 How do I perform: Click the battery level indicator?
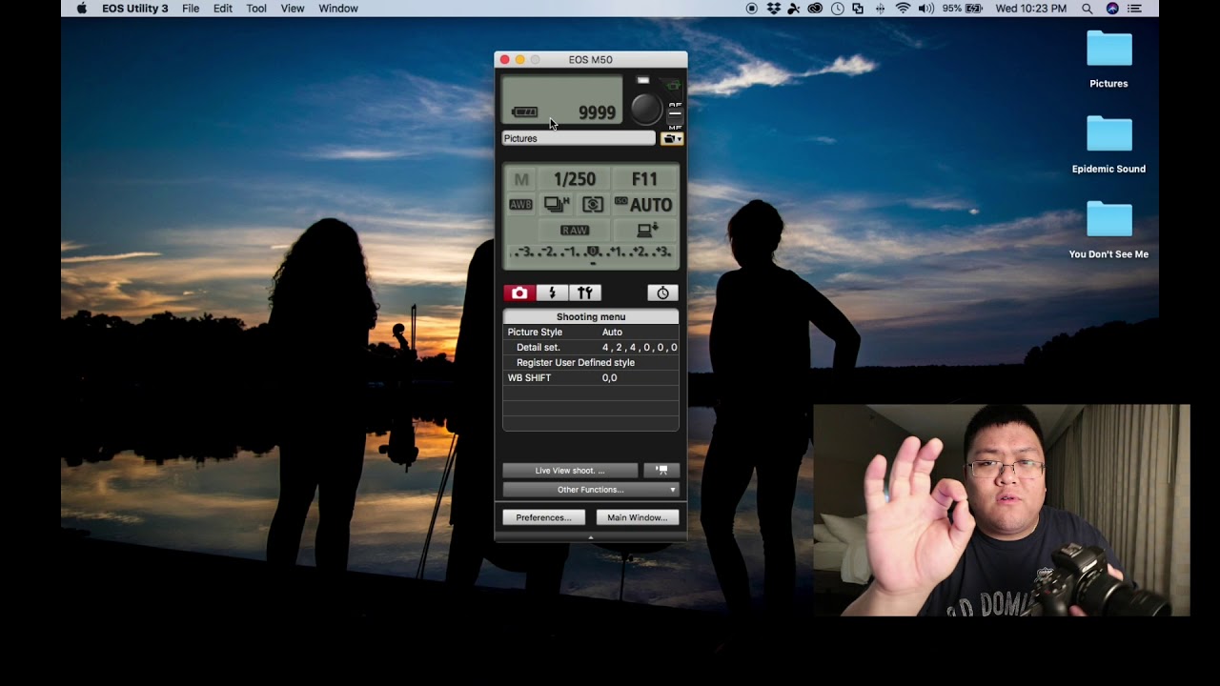(x=524, y=112)
